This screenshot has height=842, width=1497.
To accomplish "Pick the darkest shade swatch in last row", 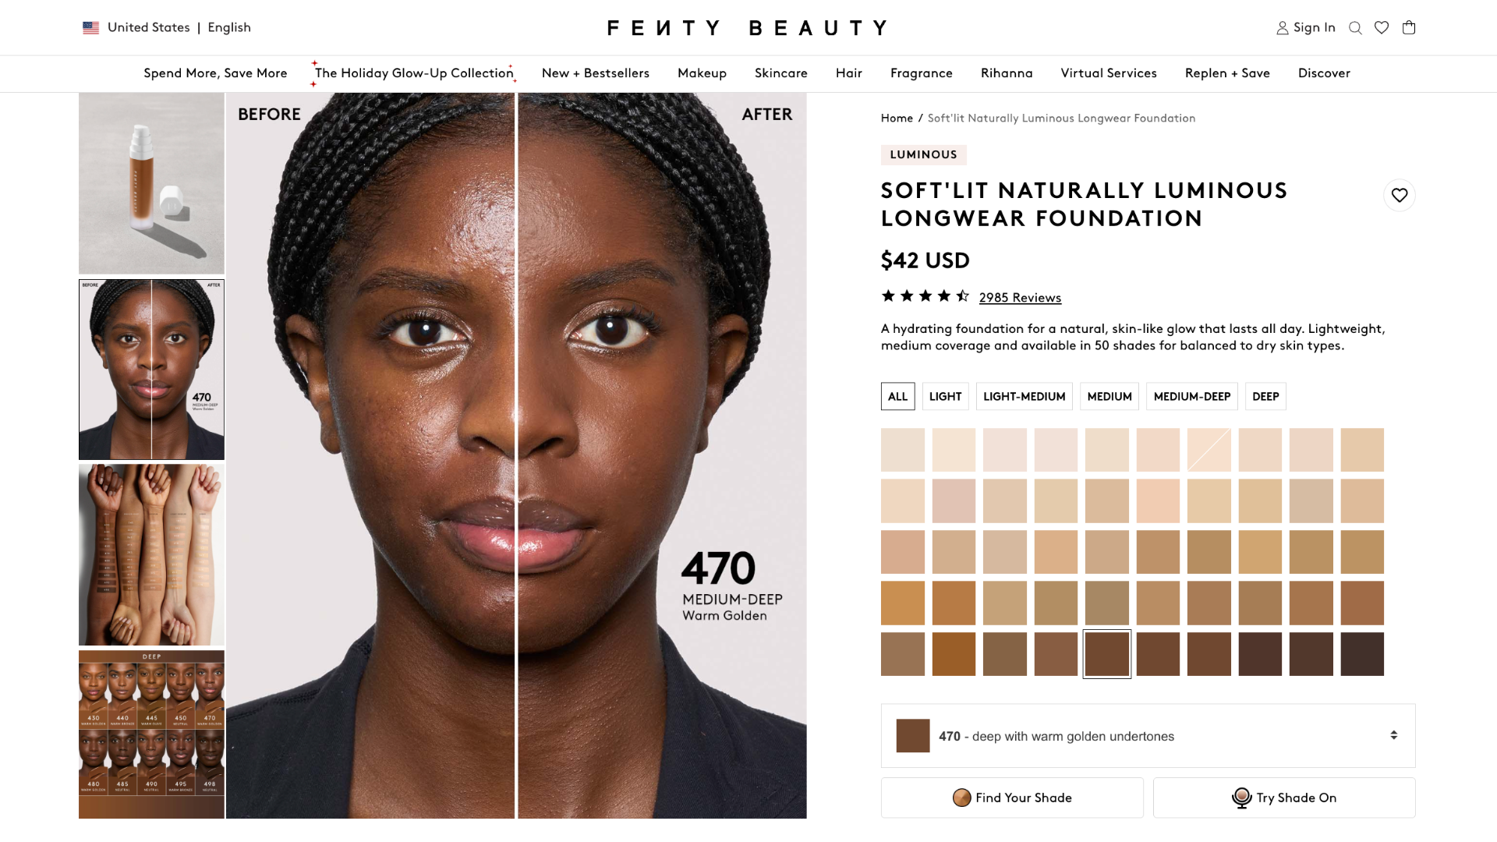I will 1362,654.
